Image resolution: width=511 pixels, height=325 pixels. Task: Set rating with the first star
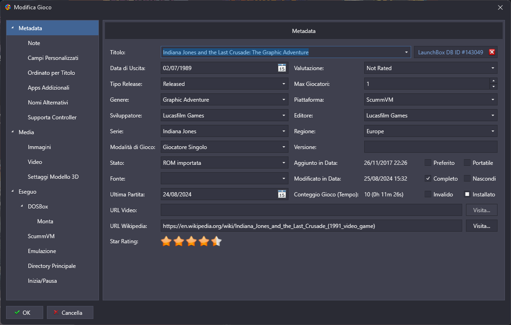(x=166, y=241)
